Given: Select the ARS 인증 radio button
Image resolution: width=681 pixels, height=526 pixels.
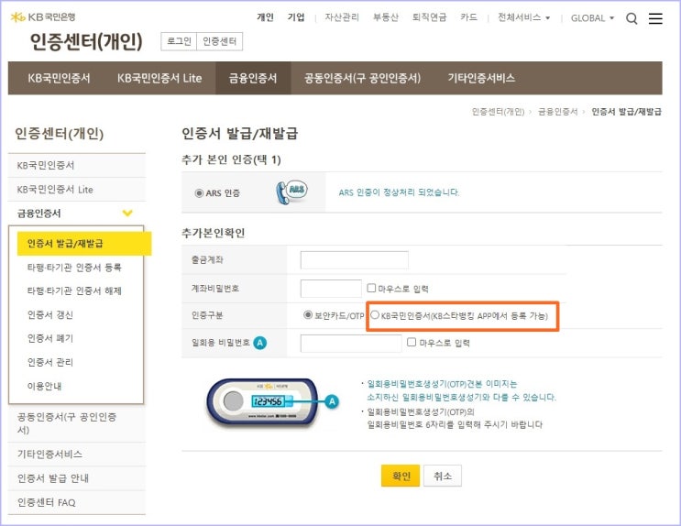Looking at the screenshot, I should point(199,192).
